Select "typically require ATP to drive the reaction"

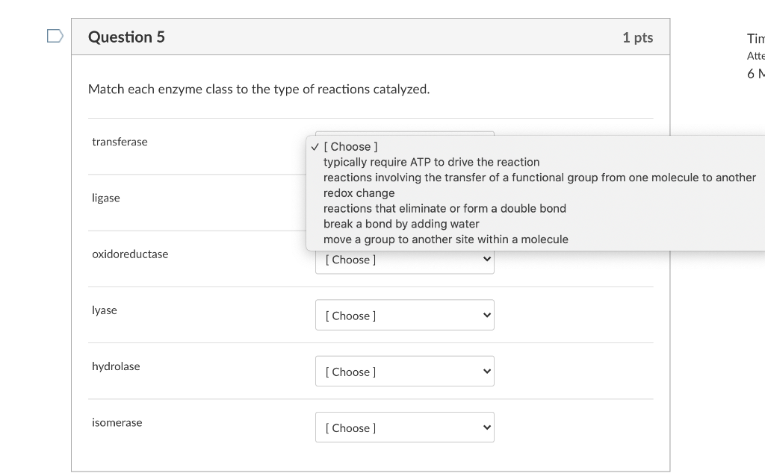click(x=431, y=162)
